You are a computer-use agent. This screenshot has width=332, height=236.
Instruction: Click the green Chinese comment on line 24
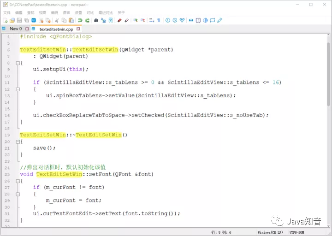coord(63,167)
